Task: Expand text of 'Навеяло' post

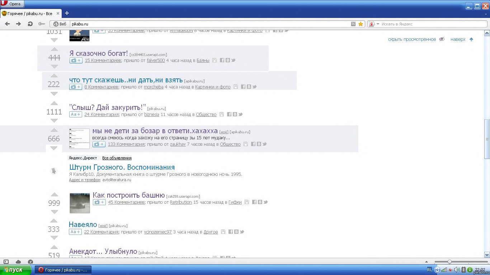Action: (75, 232)
